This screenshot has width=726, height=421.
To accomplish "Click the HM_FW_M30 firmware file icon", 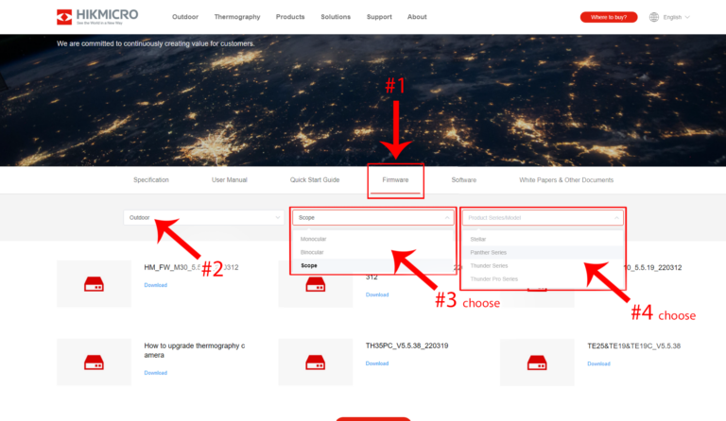I will [94, 283].
